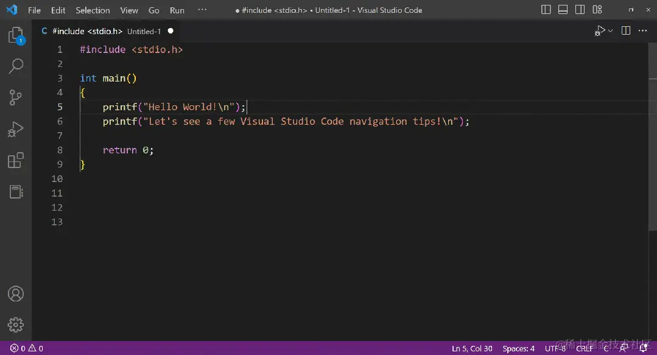Open the Search view in activity bar
This screenshot has width=657, height=355.
[x=16, y=66]
